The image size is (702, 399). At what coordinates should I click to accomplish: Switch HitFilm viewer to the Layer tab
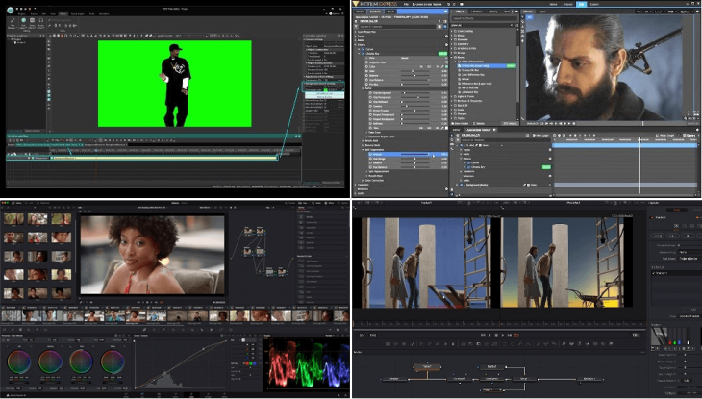pos(542,12)
